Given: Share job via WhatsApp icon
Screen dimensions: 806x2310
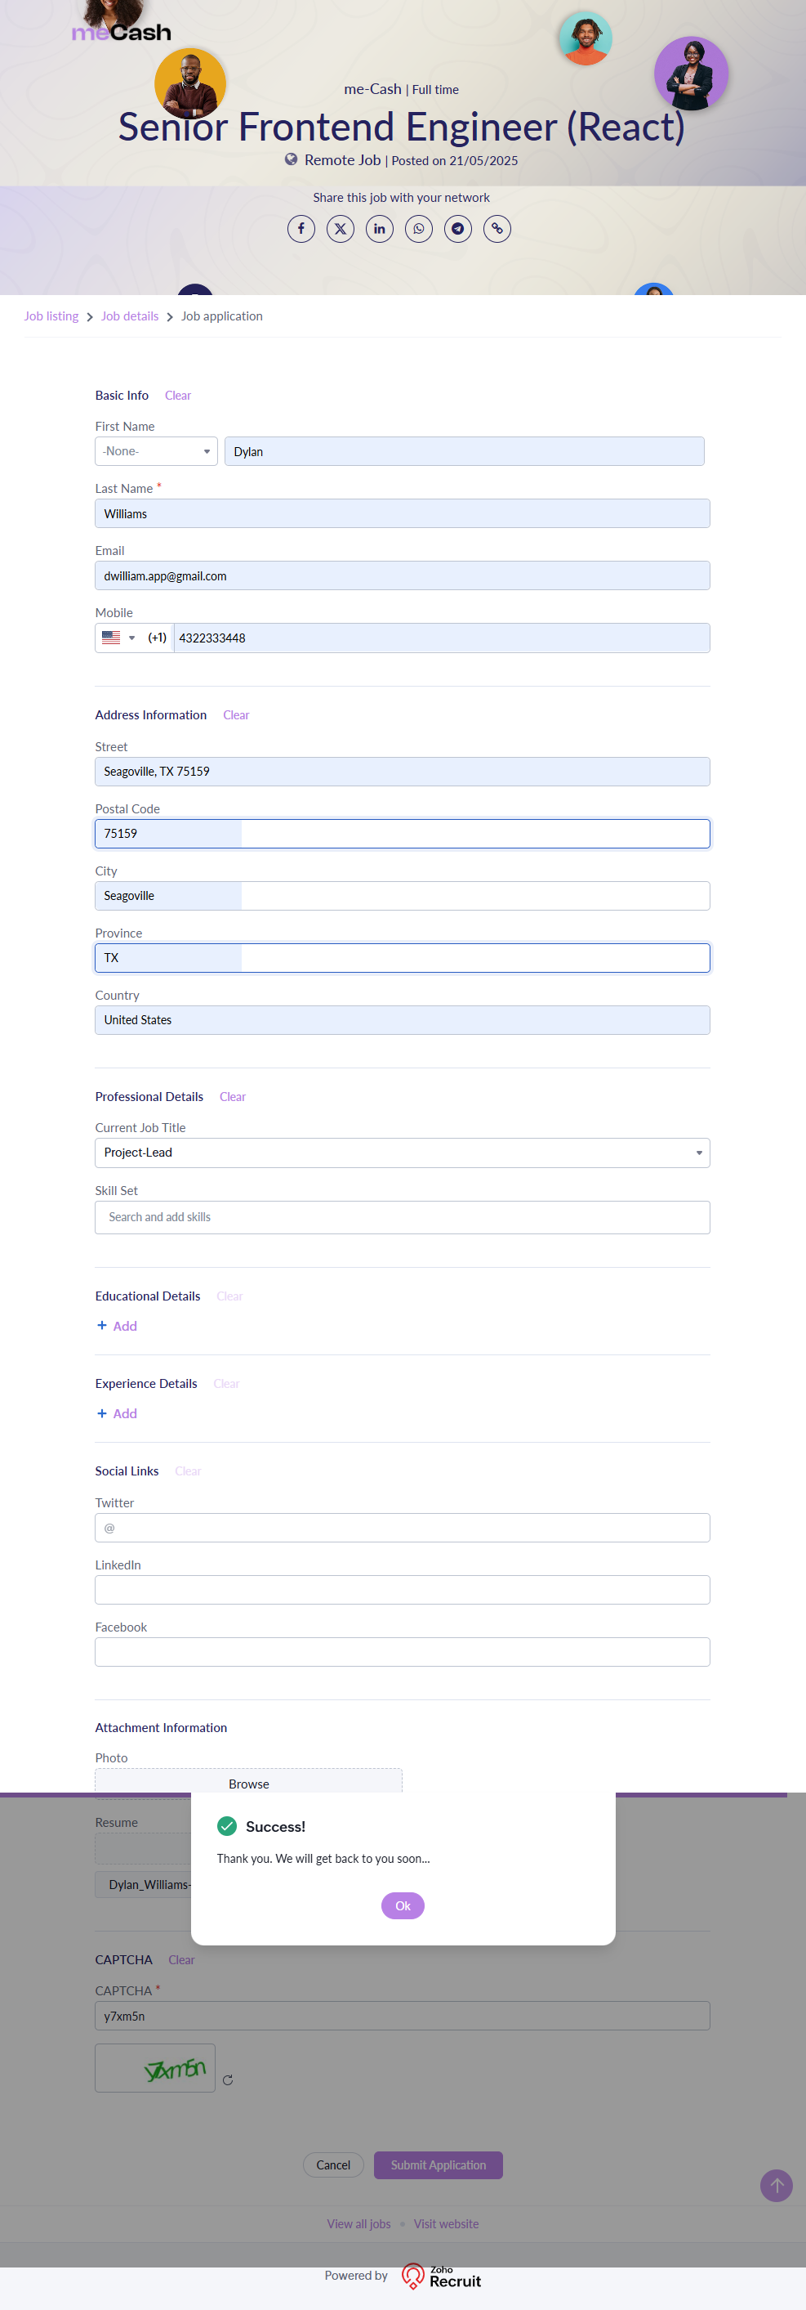Looking at the screenshot, I should tap(418, 229).
